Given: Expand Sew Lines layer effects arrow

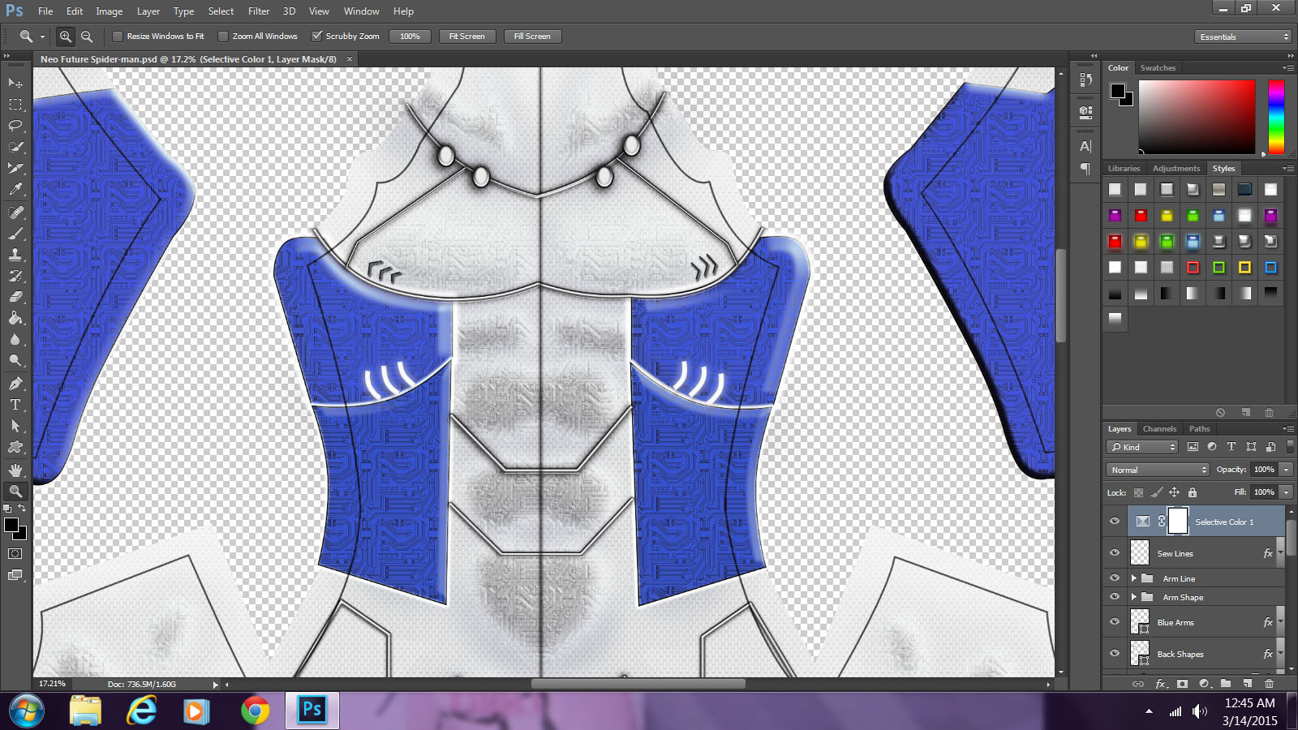Looking at the screenshot, I should click(x=1280, y=553).
